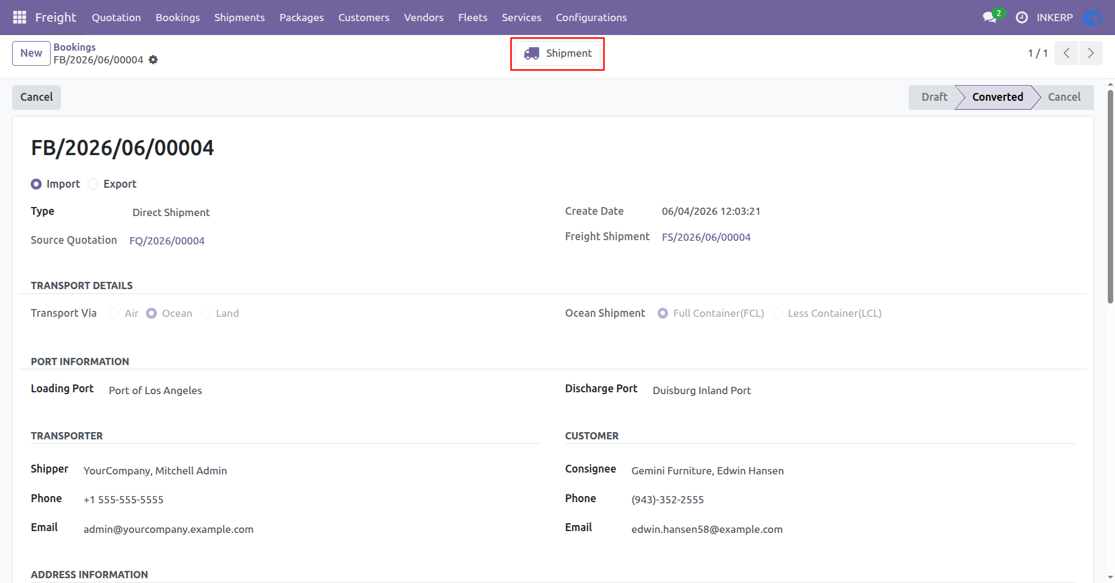The width and height of the screenshot is (1115, 583).
Task: Open the Services menu
Action: (521, 18)
